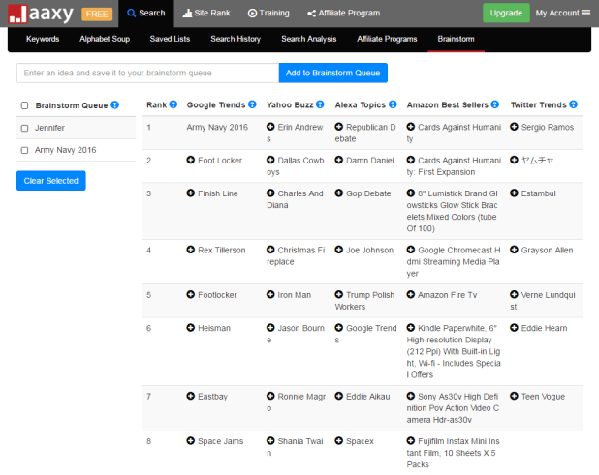599x475 pixels.
Task: Open the My Account menu
Action: (563, 13)
